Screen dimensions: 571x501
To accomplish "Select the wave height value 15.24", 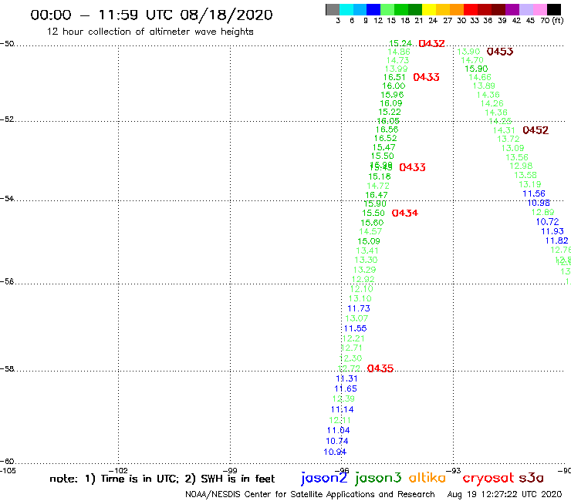I will coord(400,43).
